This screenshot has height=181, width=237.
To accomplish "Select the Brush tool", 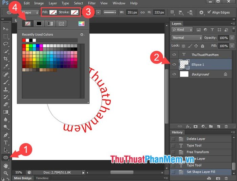I will pyautogui.click(x=6, y=82).
